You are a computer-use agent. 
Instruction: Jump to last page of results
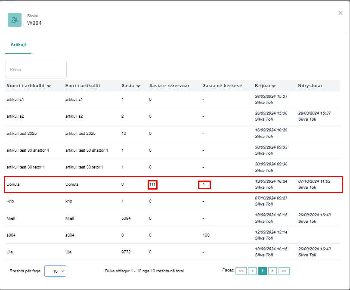point(283,271)
